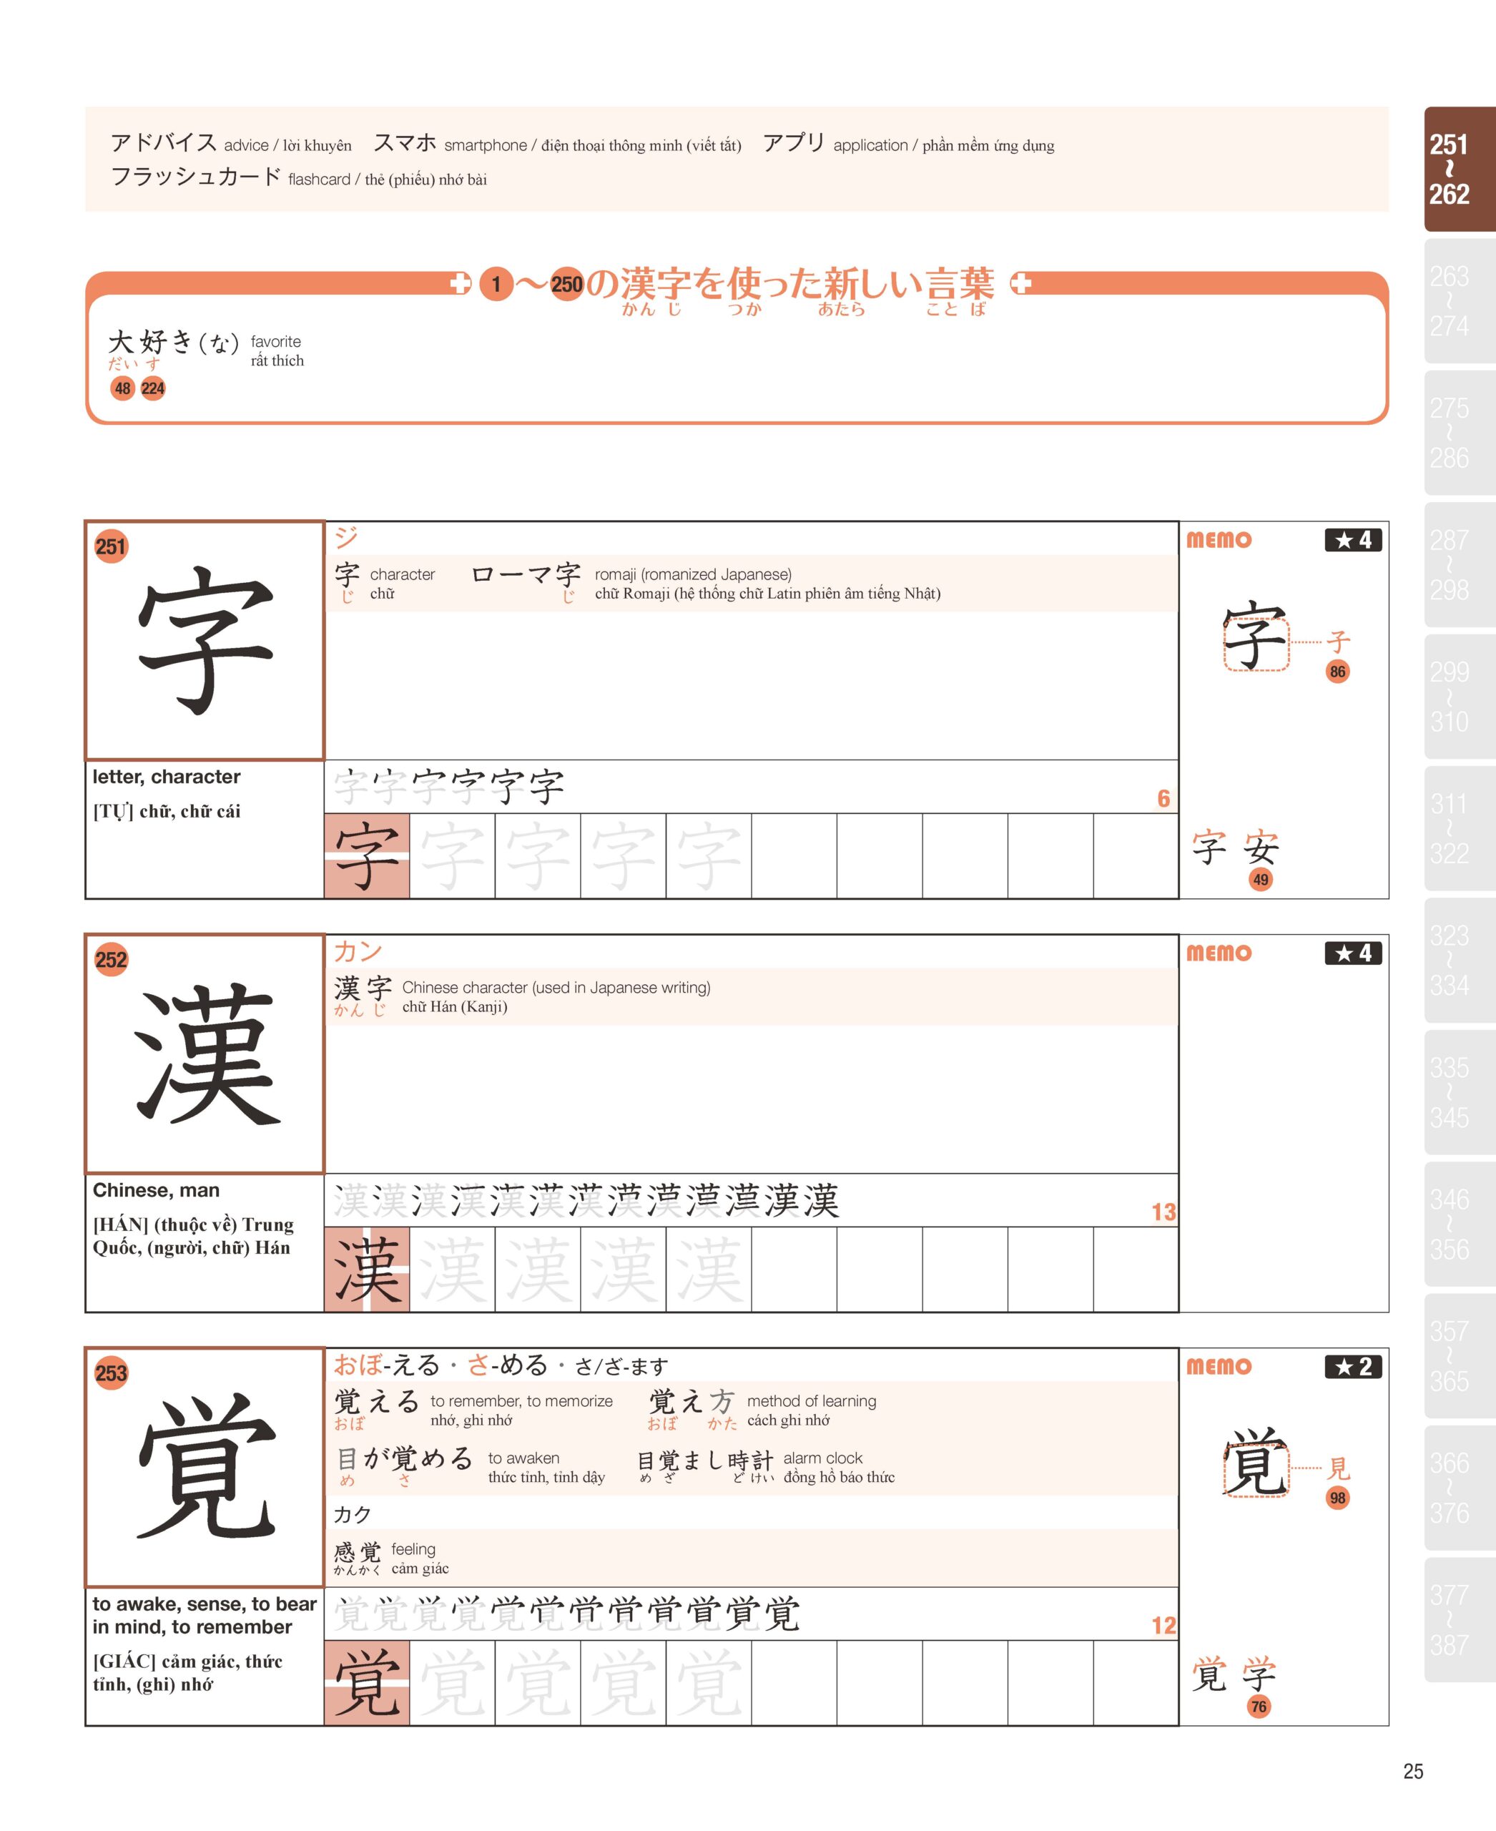Go to the 275~286 side tab

pyautogui.click(x=1460, y=433)
